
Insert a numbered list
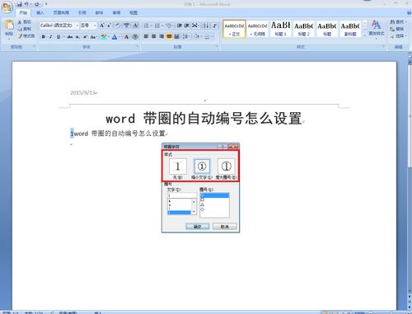click(157, 26)
